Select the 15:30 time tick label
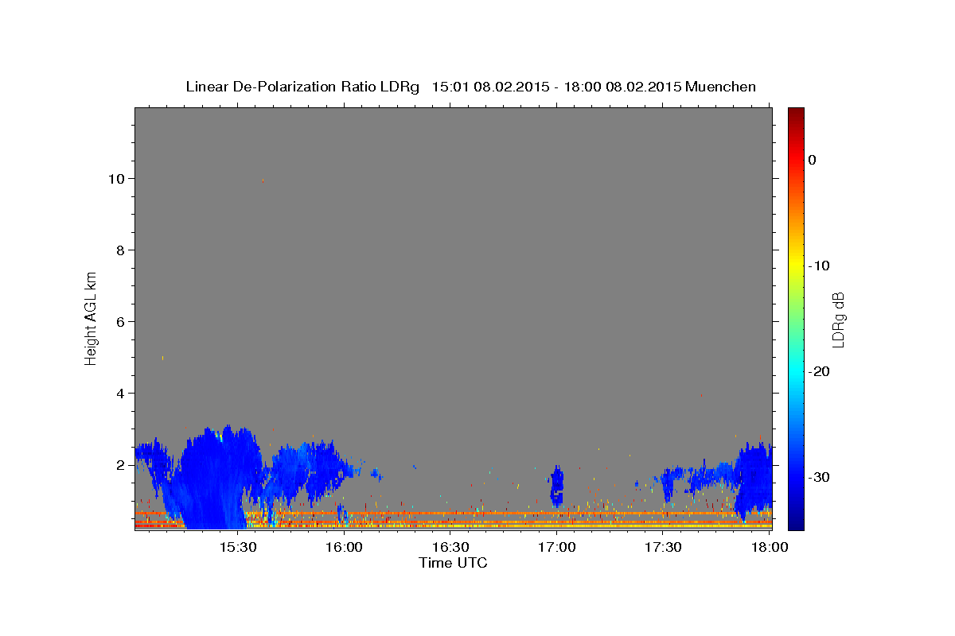 (x=237, y=548)
